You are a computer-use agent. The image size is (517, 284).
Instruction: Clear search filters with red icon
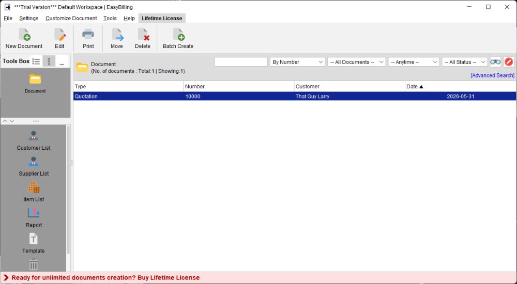(x=509, y=62)
